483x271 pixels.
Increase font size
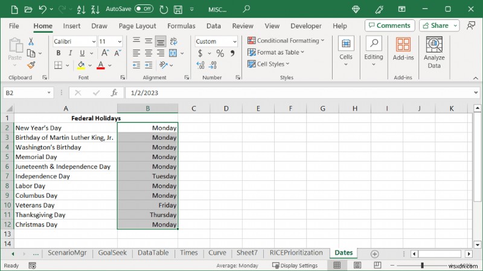pos(105,53)
